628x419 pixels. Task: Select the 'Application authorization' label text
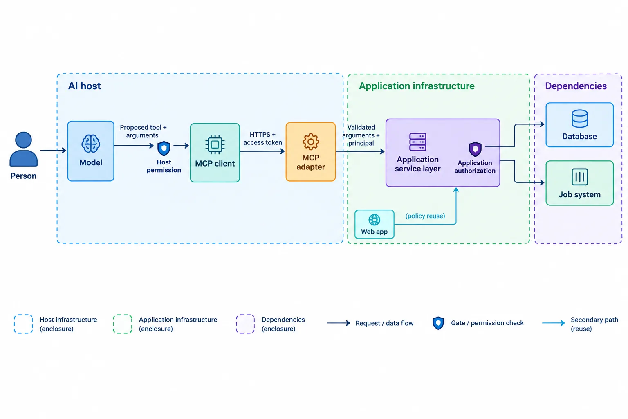click(x=475, y=167)
